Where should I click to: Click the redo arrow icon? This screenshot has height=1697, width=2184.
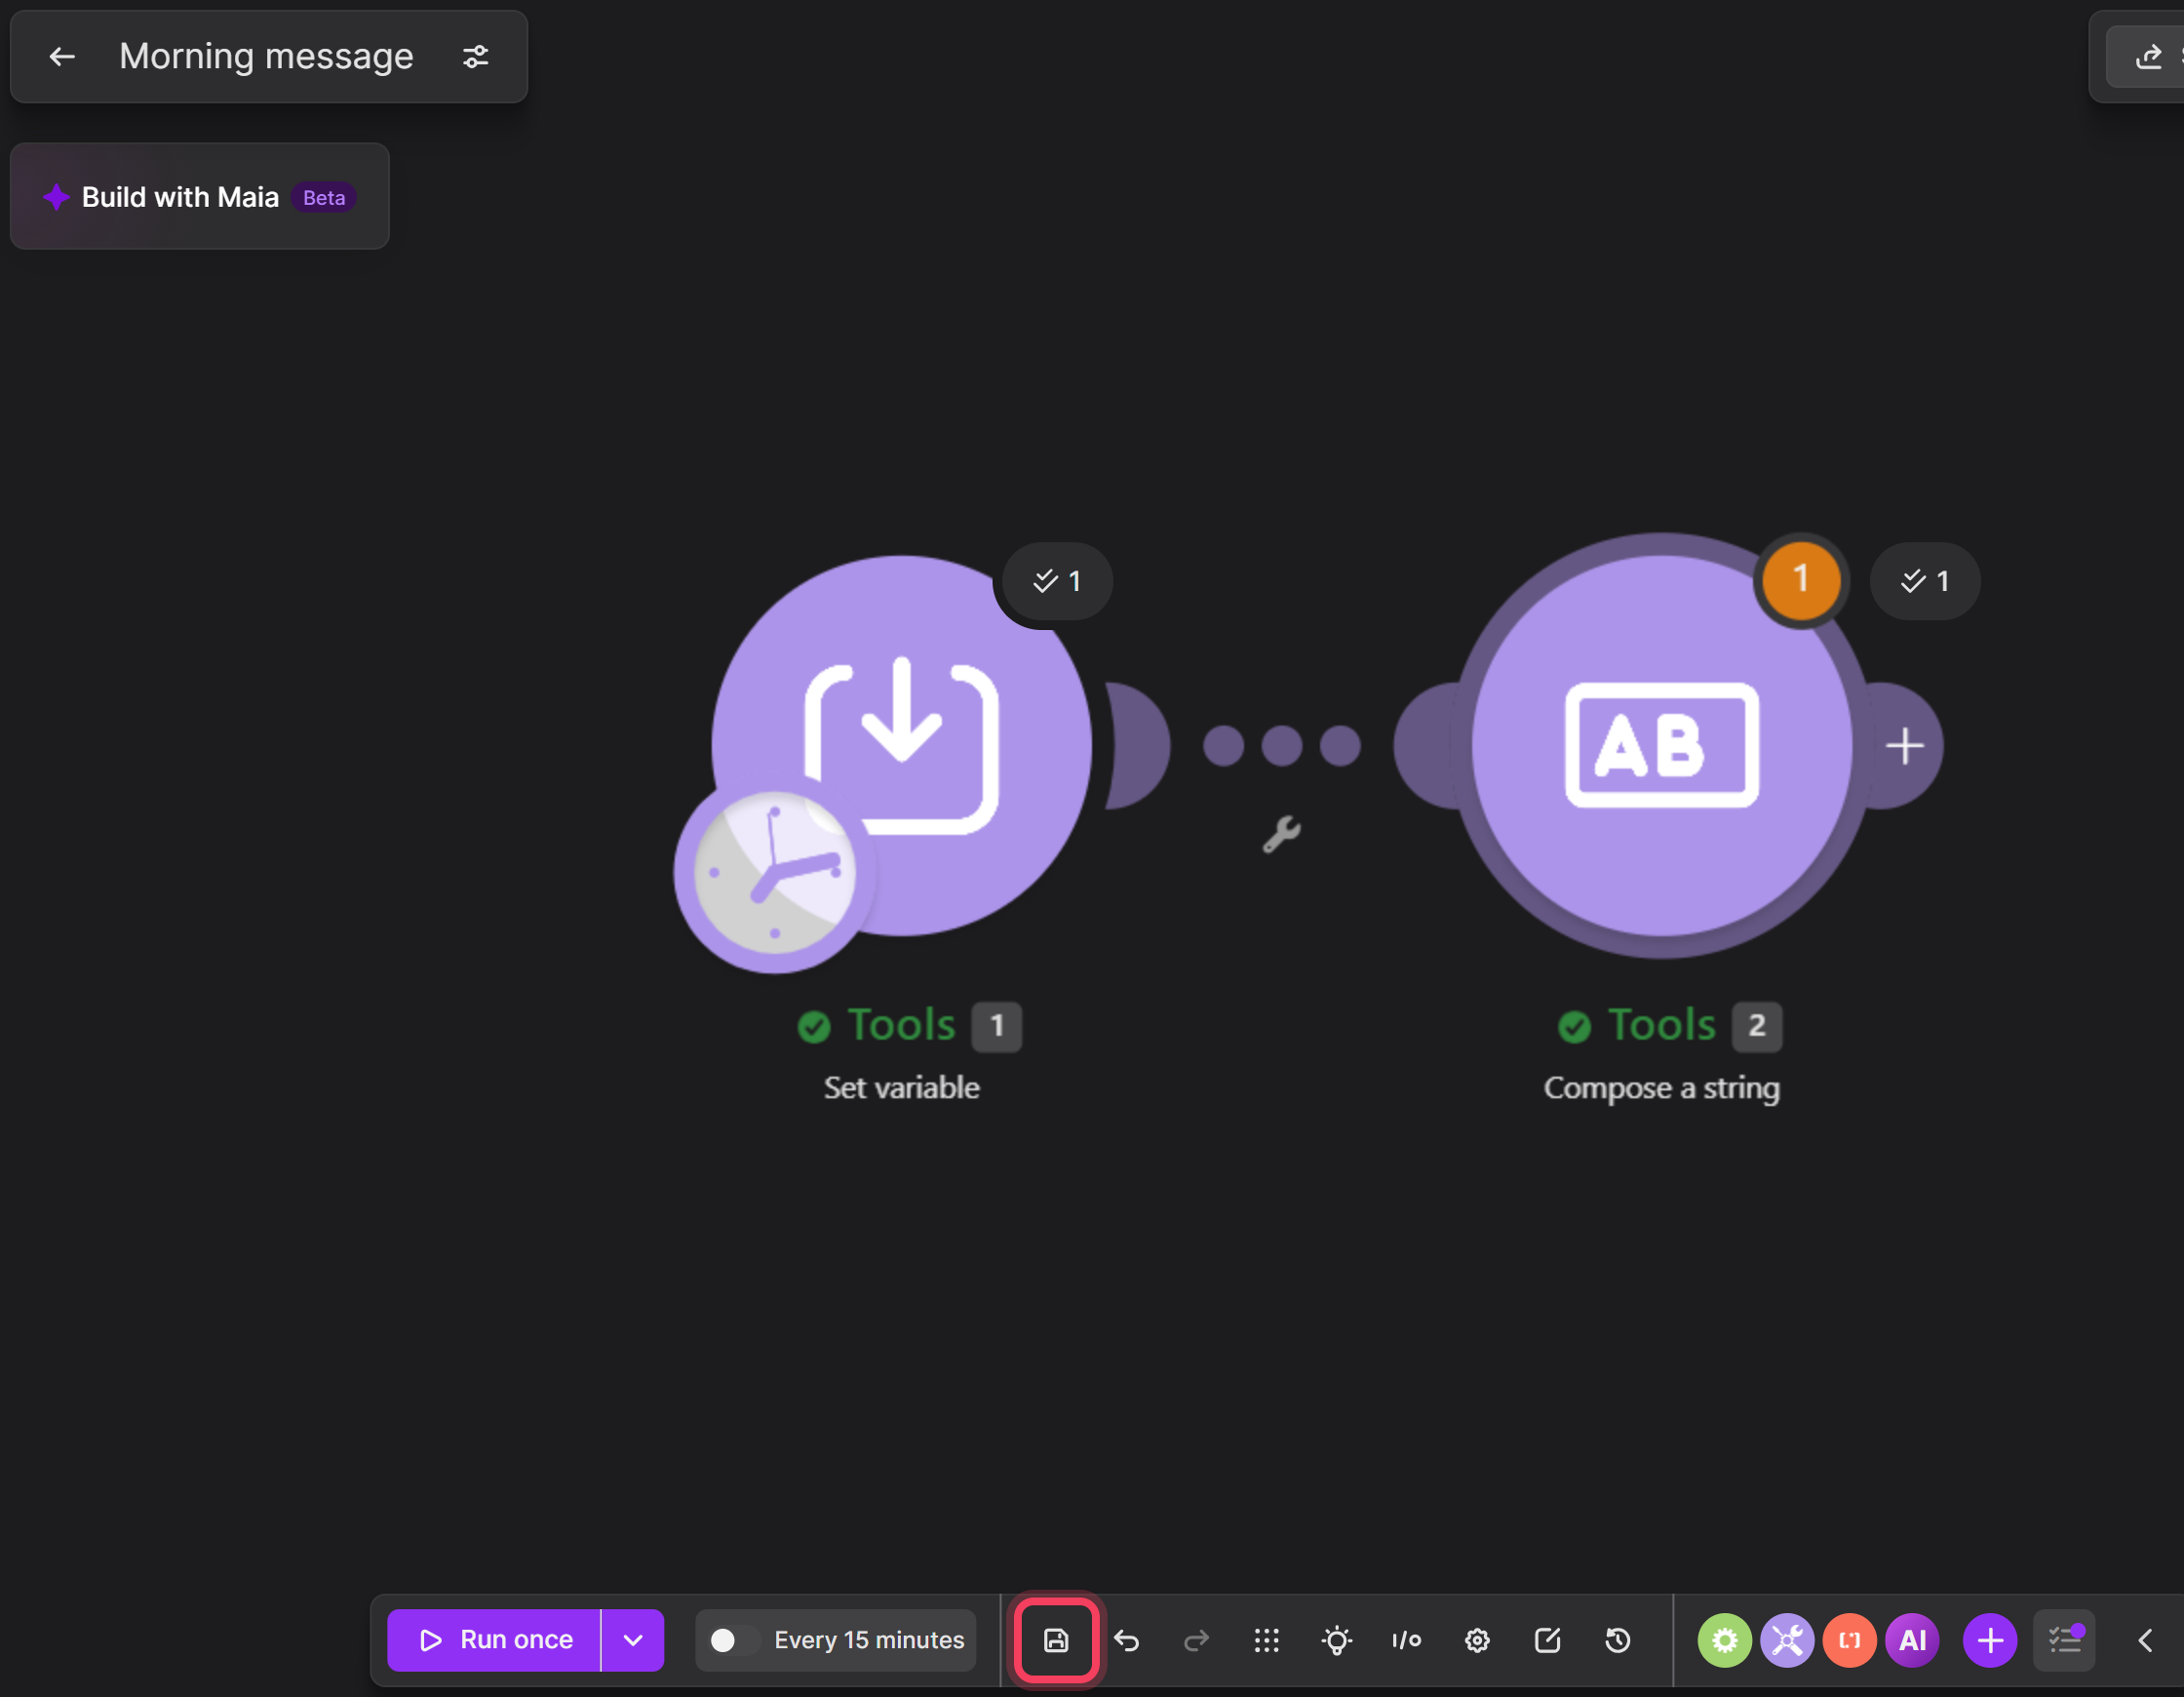tap(1196, 1640)
